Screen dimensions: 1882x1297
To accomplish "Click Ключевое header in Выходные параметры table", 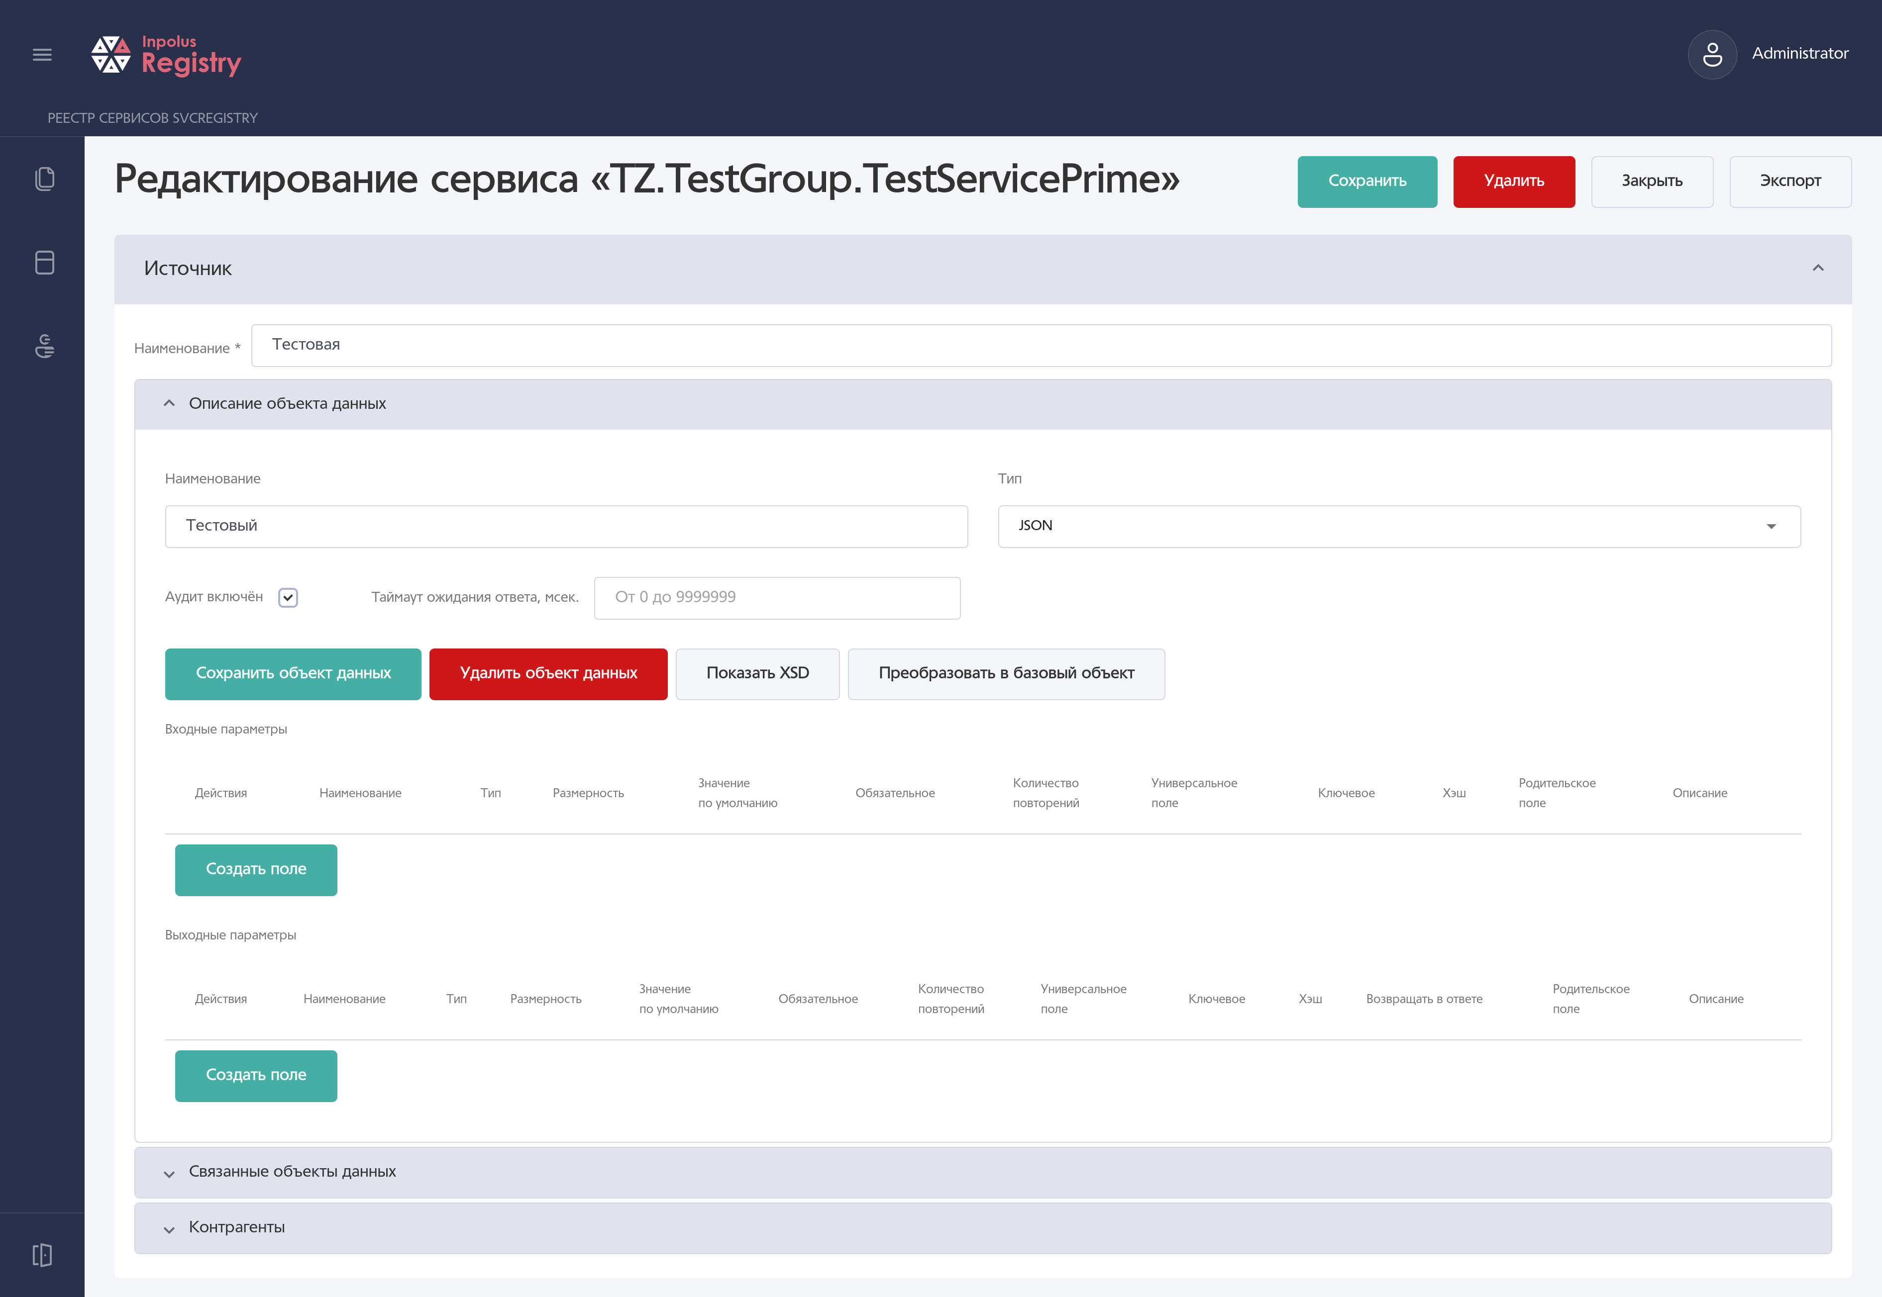I will (x=1216, y=999).
